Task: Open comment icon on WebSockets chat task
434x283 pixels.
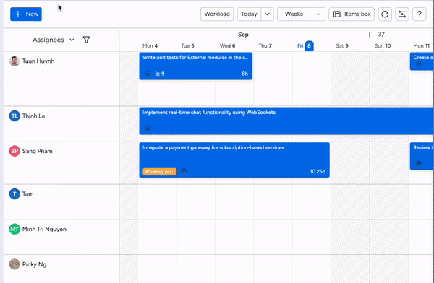Action: [148, 129]
